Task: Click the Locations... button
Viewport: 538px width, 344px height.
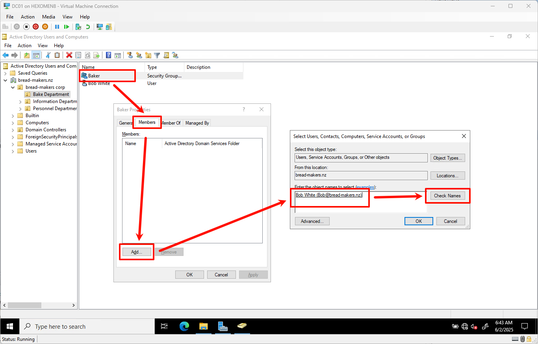Action: [447, 176]
